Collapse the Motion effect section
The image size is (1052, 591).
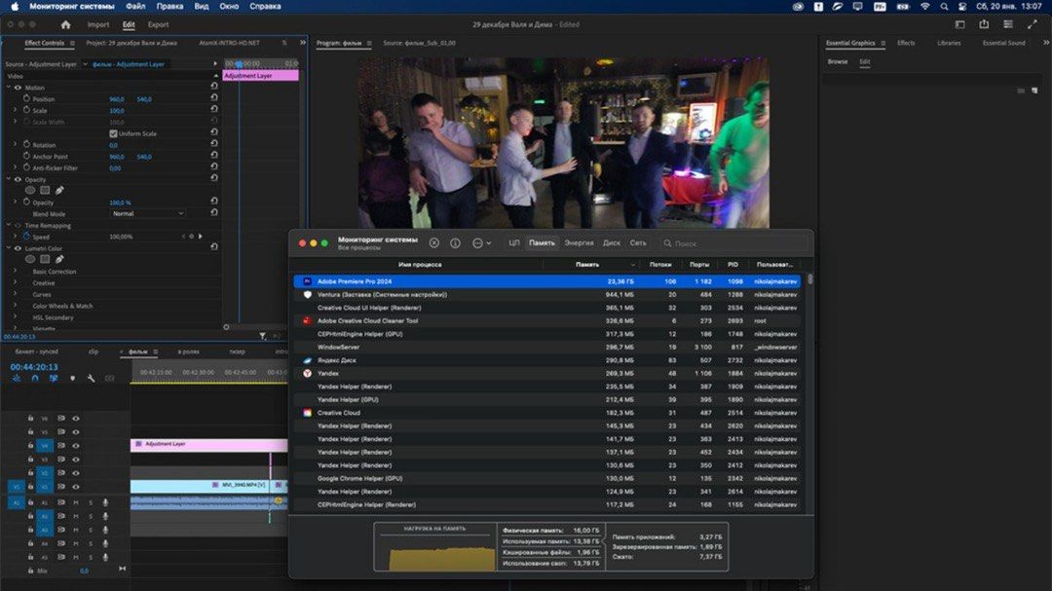(9, 87)
